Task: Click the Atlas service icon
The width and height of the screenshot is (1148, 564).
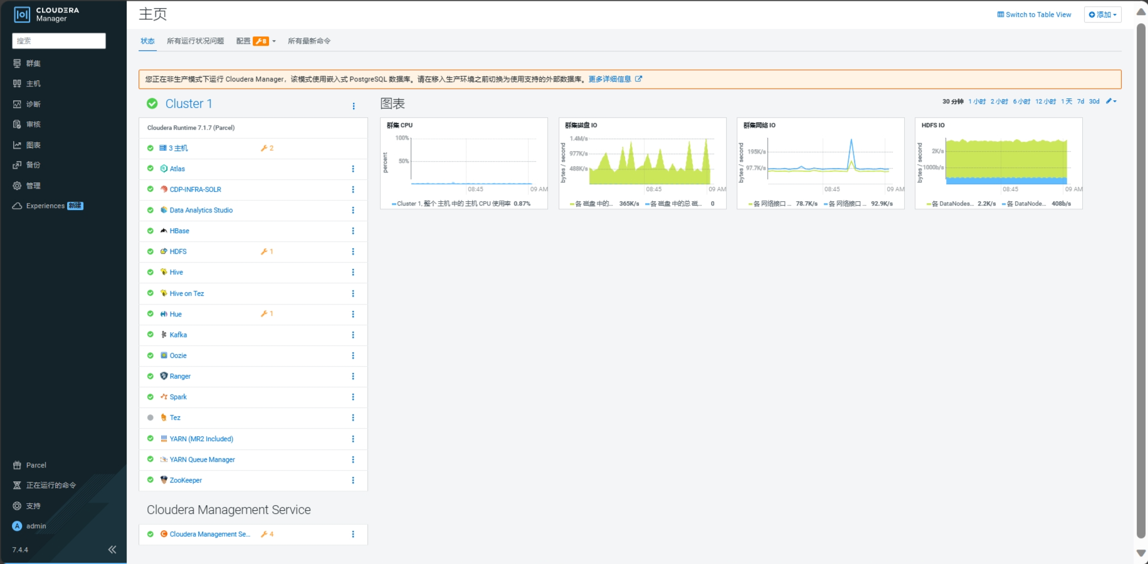Action: (x=164, y=169)
